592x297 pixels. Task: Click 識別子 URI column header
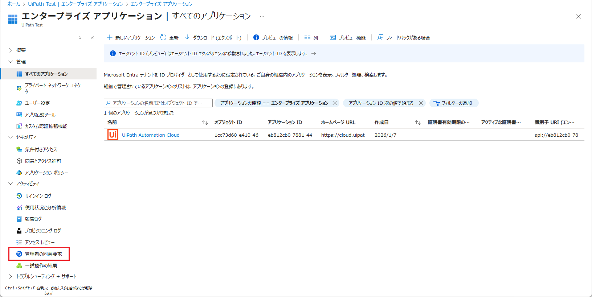(555, 122)
